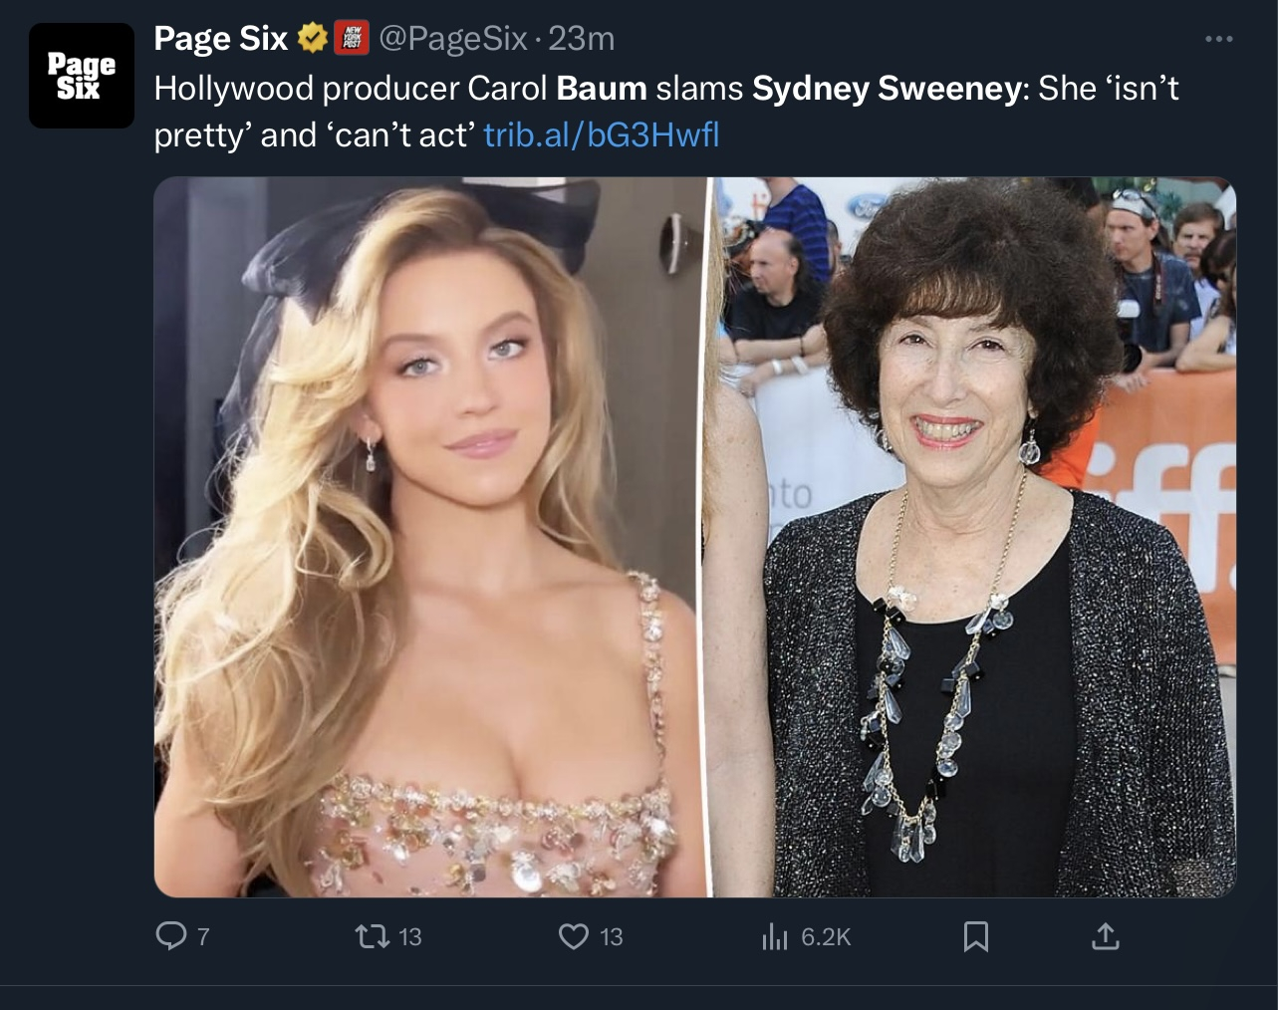Open the Page Six profile avatar
This screenshot has height=1010, width=1278.
tap(82, 76)
